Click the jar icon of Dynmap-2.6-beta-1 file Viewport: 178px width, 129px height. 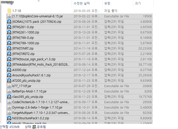(x=9, y=108)
